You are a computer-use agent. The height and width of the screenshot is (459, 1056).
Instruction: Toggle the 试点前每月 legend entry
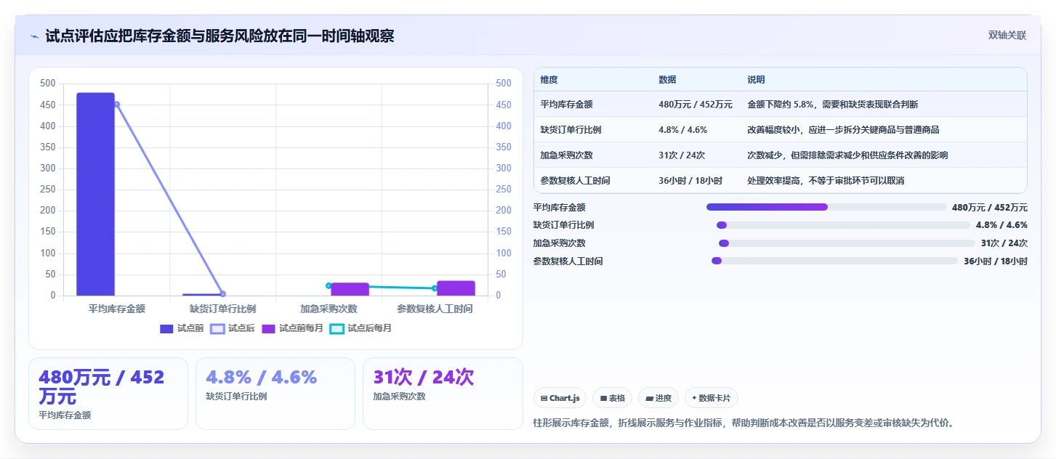(292, 328)
